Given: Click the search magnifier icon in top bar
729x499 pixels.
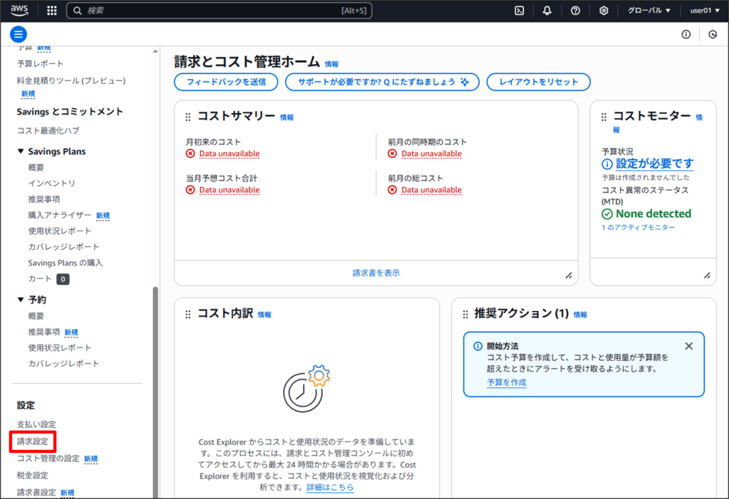Looking at the screenshot, I should click(x=78, y=10).
